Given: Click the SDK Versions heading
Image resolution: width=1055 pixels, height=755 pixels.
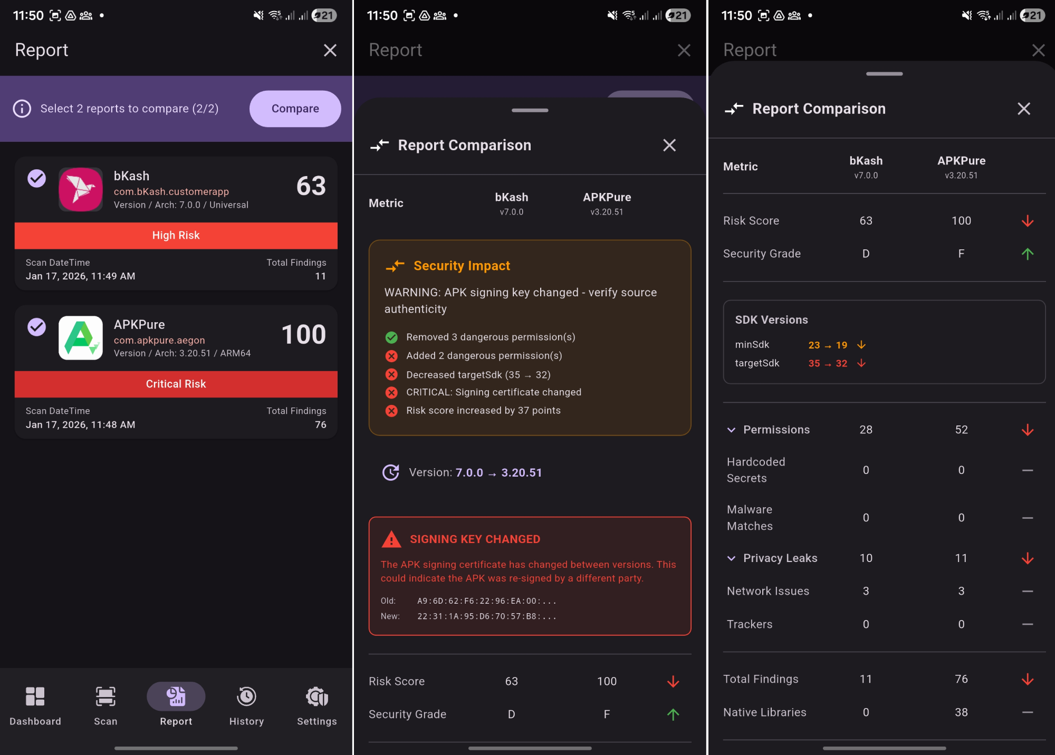Looking at the screenshot, I should pos(772,320).
